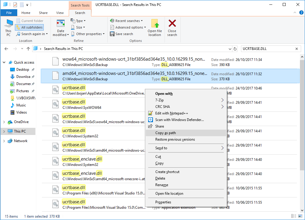Click the Windows Defender shield icon
The image size is (305, 220).
(150, 120)
